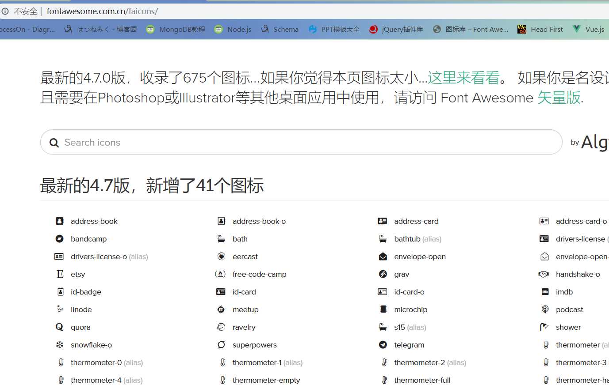609x385 pixels.
Task: Click the snowflake-o icon
Action: pyautogui.click(x=60, y=345)
